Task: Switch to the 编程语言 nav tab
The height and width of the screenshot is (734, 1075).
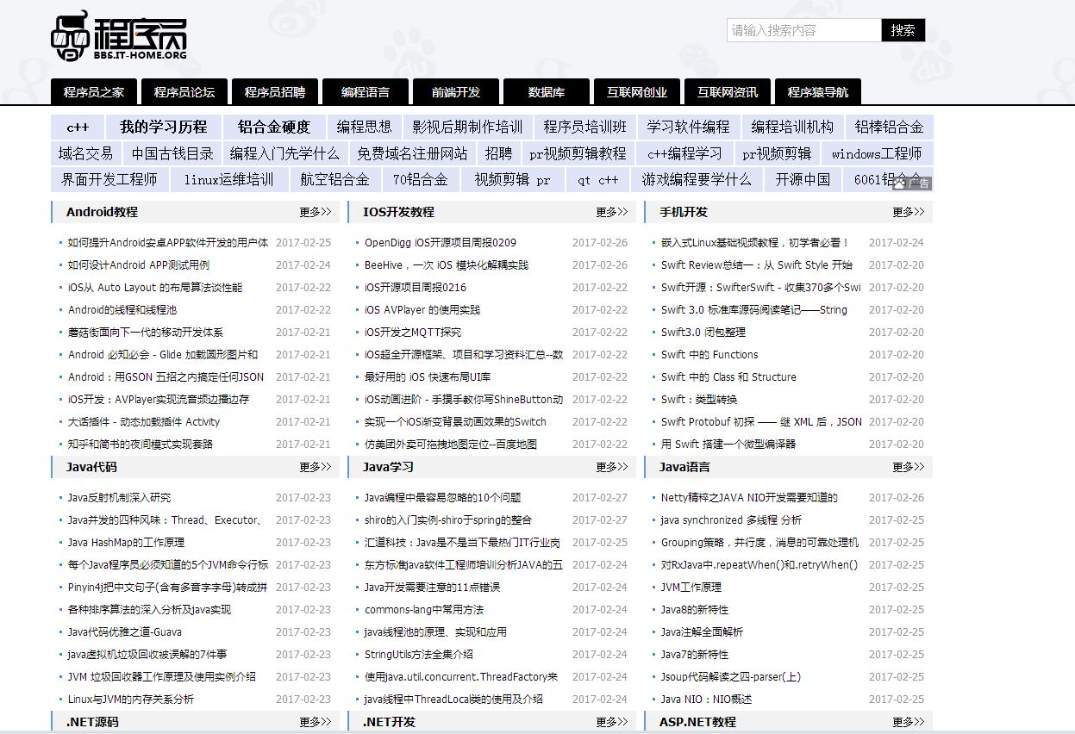Action: [x=365, y=92]
